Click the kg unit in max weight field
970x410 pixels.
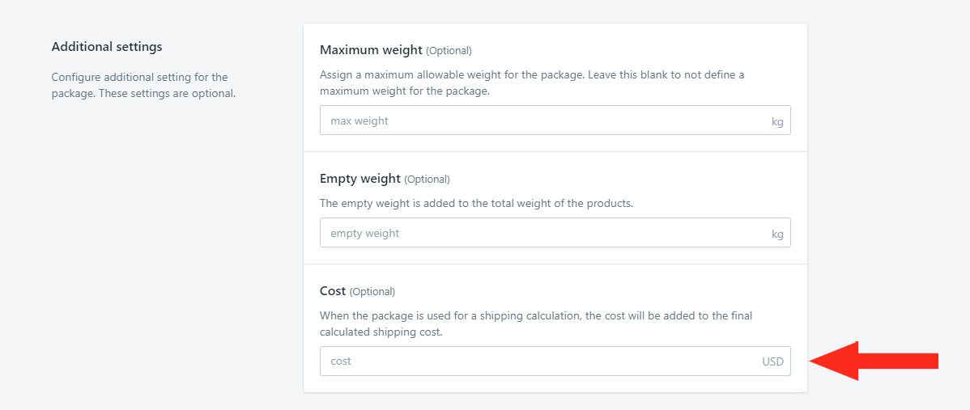coord(777,121)
